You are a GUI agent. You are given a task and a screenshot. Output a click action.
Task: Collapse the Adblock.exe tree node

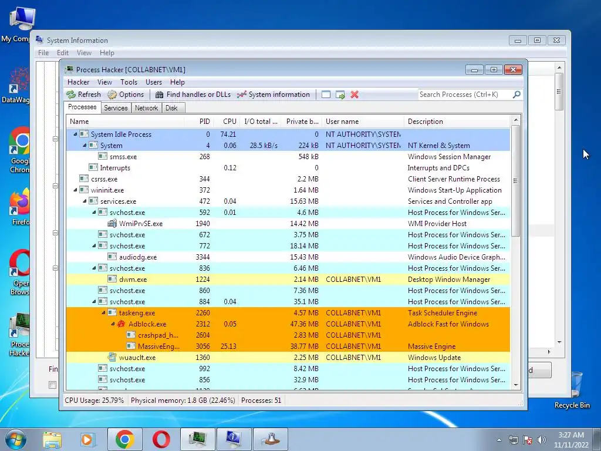click(x=113, y=324)
